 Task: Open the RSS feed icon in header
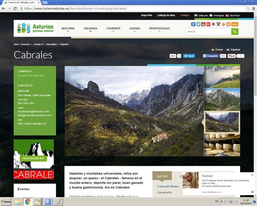coord(228,24)
